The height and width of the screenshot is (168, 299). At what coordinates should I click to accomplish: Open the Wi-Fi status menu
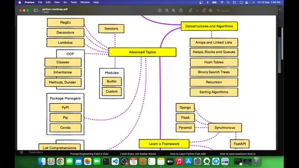click(222, 2)
